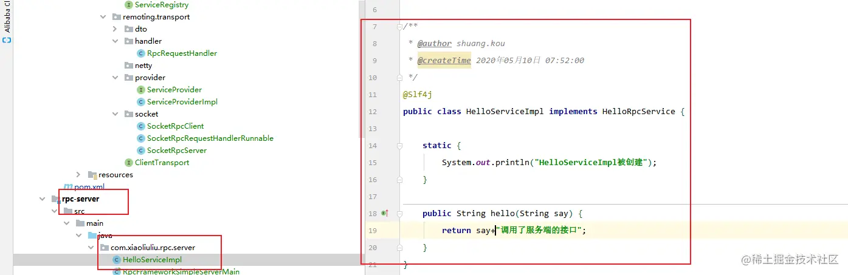Screen dimensions: 848x275
Task: Collapse the com.xiaoliuliu.rpc.server package
Action: [x=91, y=248]
